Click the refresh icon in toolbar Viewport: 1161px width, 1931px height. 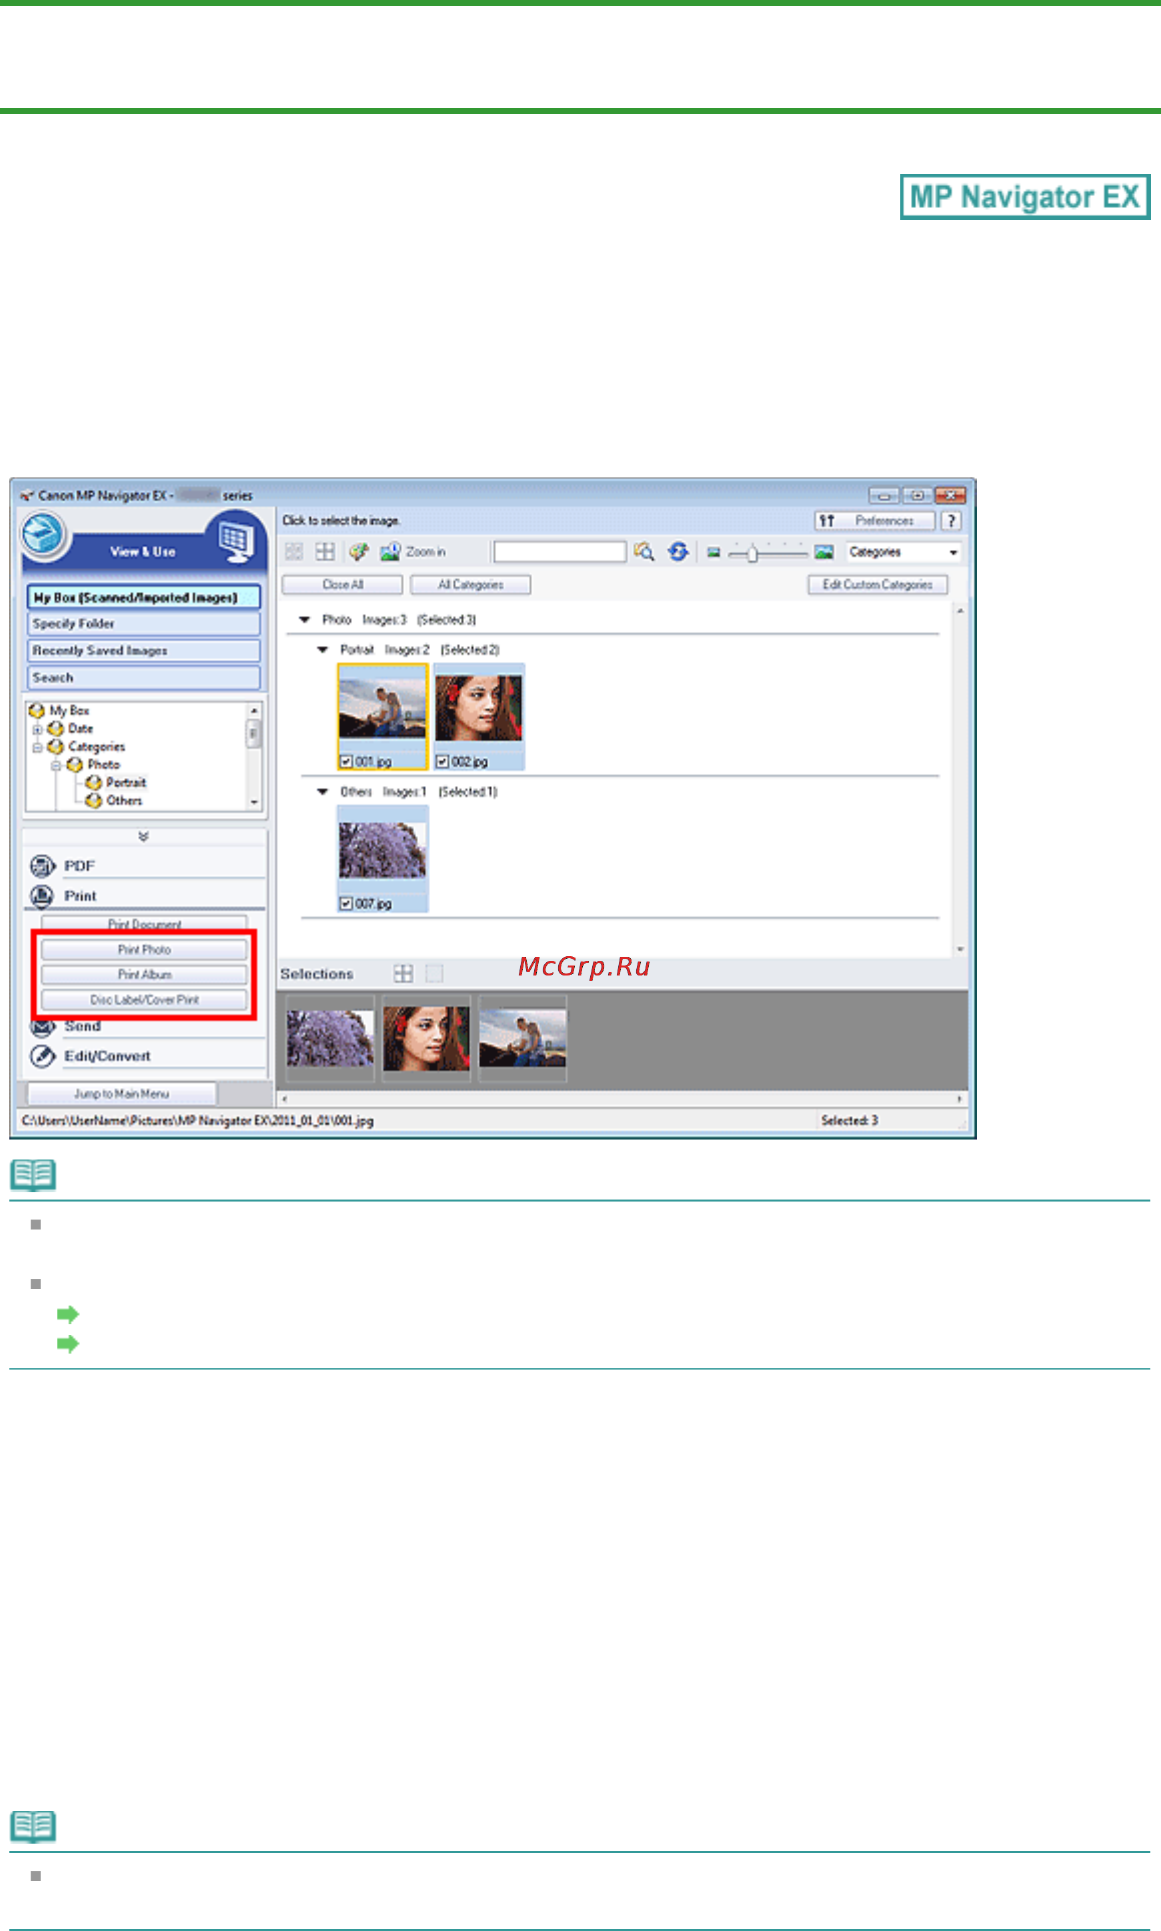click(678, 552)
